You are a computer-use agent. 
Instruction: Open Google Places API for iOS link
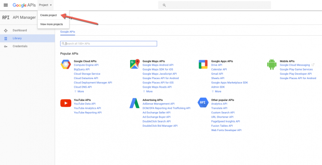tap(158, 82)
